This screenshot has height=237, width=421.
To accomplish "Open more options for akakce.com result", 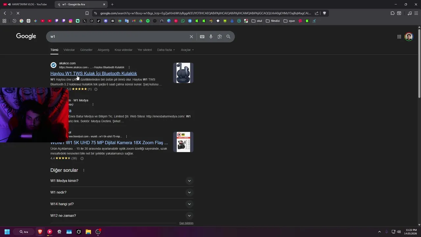I will 129,67.
